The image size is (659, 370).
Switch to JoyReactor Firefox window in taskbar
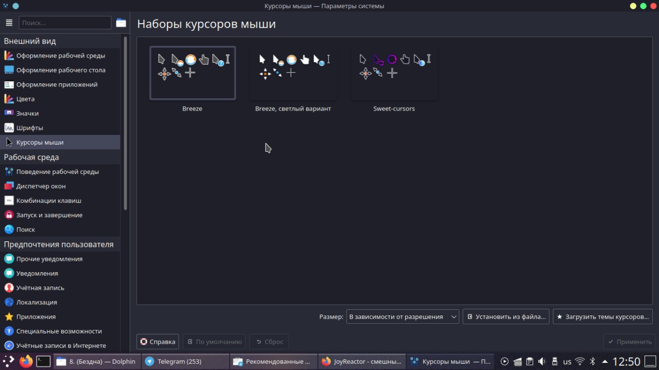coord(362,361)
